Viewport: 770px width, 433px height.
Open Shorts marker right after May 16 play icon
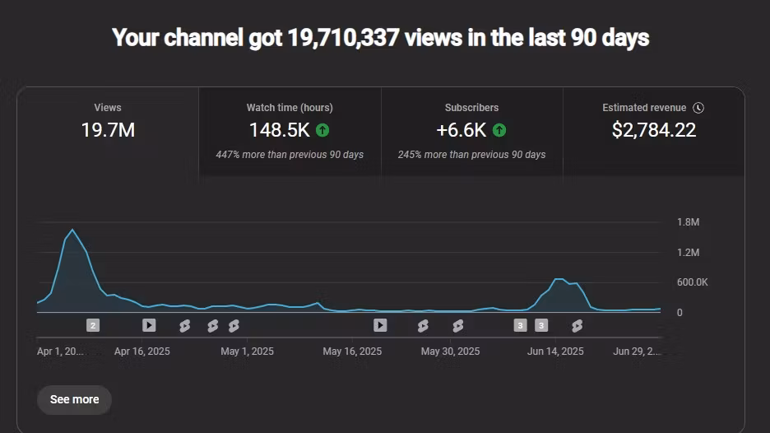(x=423, y=326)
